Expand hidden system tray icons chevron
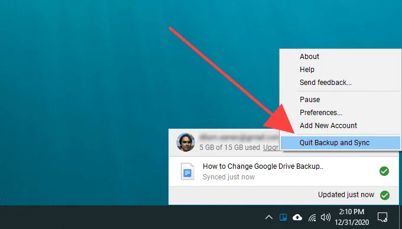This screenshot has height=229, width=402. [x=269, y=217]
